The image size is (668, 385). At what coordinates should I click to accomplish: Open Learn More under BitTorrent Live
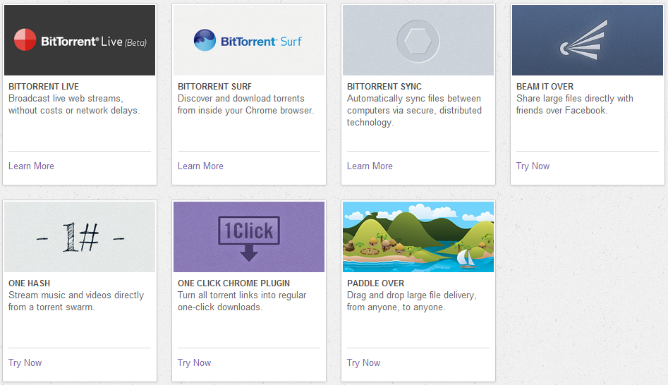tap(31, 166)
